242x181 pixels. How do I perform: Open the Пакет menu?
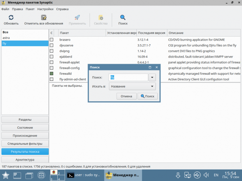(x=30, y=8)
